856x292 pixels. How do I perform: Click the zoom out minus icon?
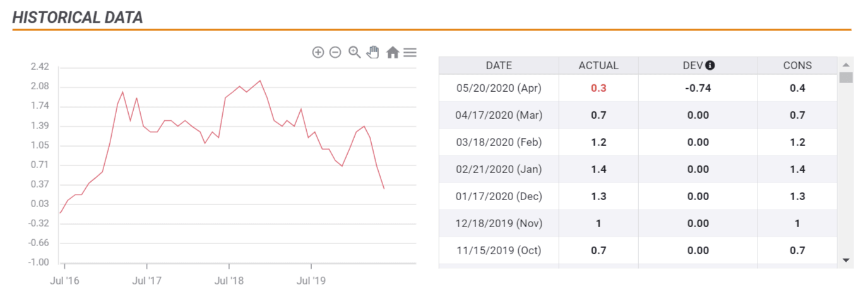point(335,52)
